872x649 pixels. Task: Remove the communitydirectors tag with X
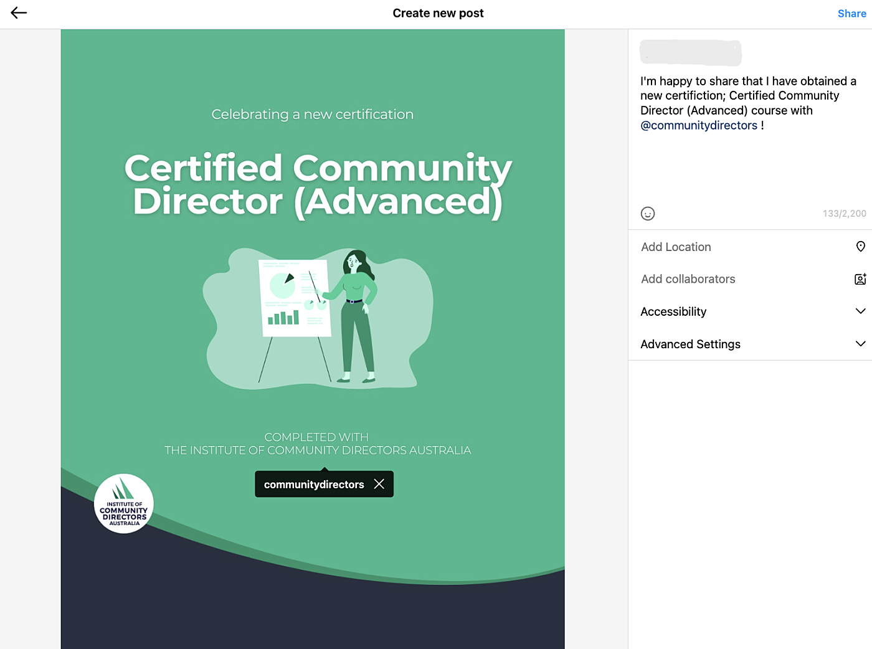point(379,484)
